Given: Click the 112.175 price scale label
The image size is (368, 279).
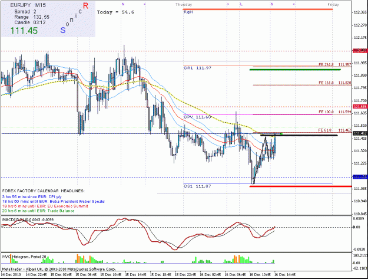Looking at the screenshot, I should [360, 38].
